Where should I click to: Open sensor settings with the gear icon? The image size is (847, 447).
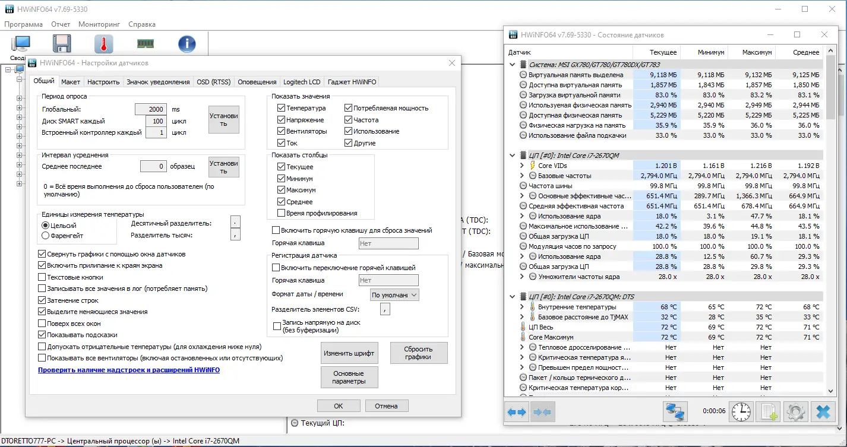[795, 411]
